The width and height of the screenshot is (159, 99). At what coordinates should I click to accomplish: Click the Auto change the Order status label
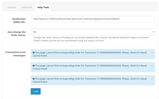pos(17,34)
